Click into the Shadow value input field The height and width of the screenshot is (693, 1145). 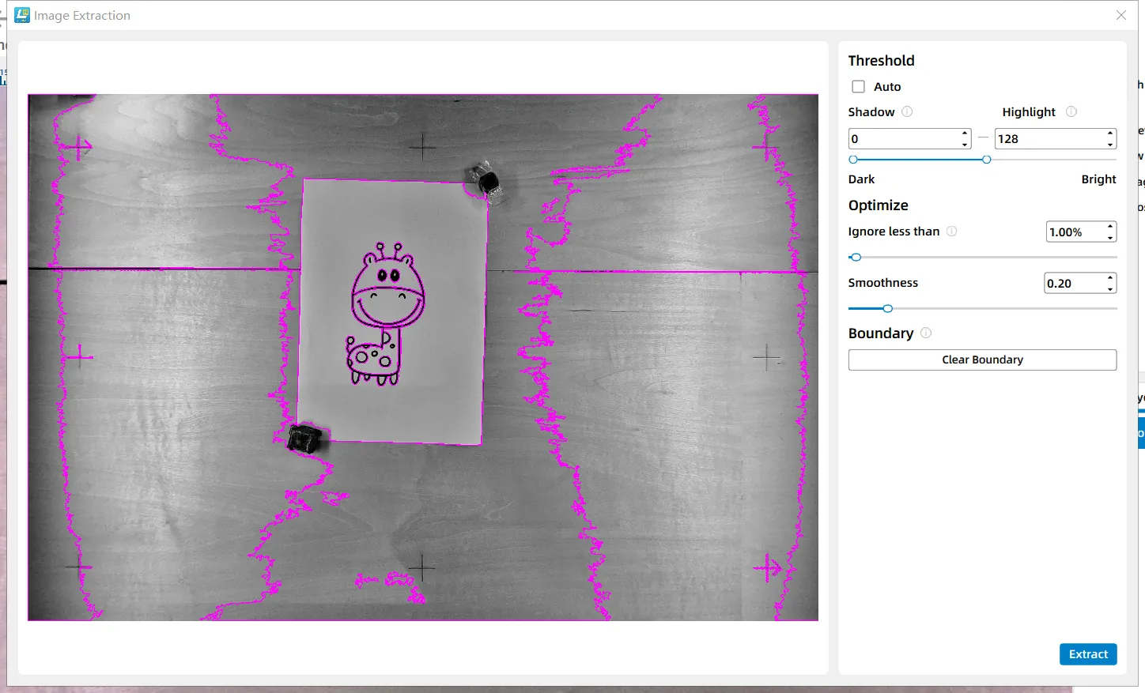click(903, 139)
